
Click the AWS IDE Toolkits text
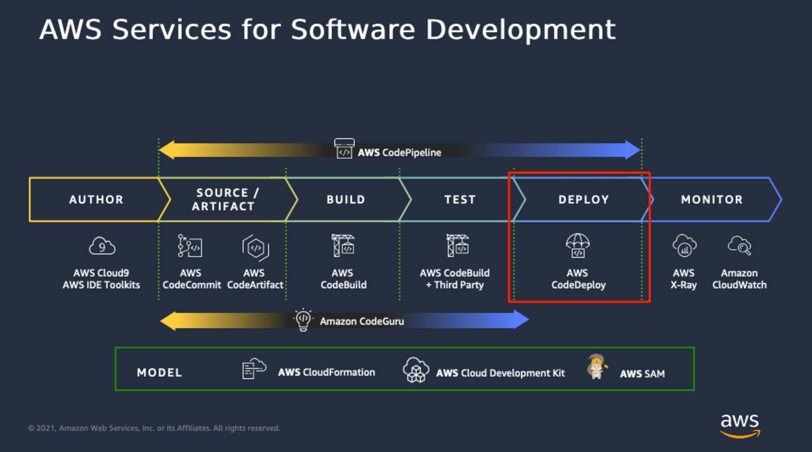101,285
